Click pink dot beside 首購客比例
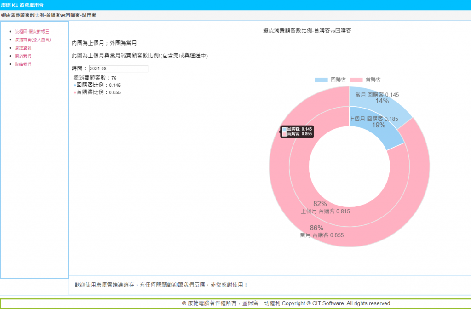The image size is (471, 309). (75, 92)
